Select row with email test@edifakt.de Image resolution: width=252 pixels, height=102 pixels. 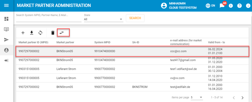(x=132, y=87)
